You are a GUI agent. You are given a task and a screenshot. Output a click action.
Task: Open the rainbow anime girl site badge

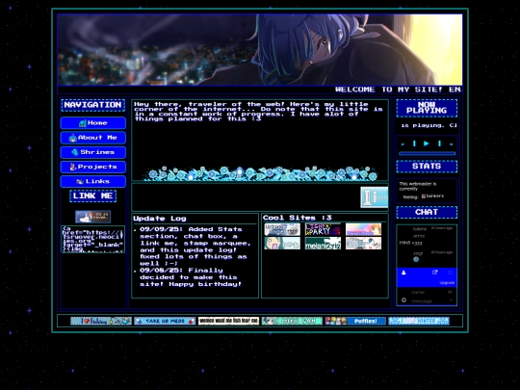click(x=363, y=229)
